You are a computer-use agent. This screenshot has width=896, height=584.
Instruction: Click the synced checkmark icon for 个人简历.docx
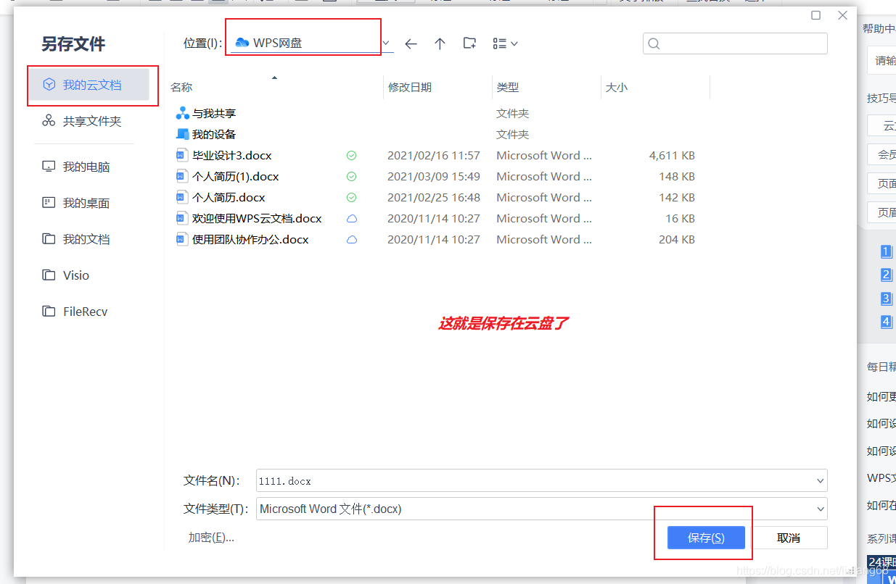point(351,197)
